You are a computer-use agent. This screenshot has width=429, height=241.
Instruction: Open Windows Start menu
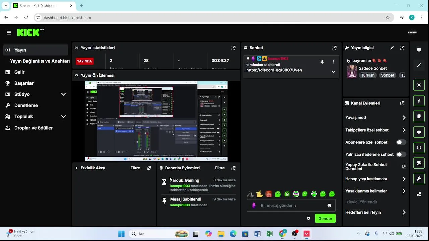click(121, 234)
